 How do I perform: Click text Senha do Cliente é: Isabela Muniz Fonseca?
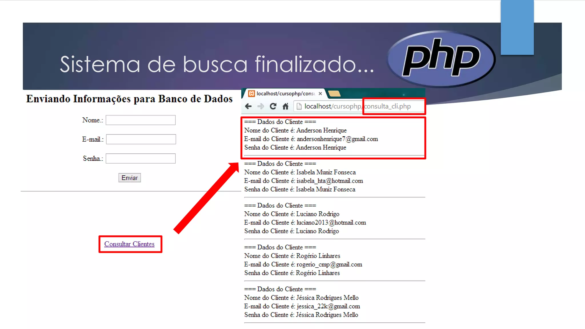click(x=300, y=189)
